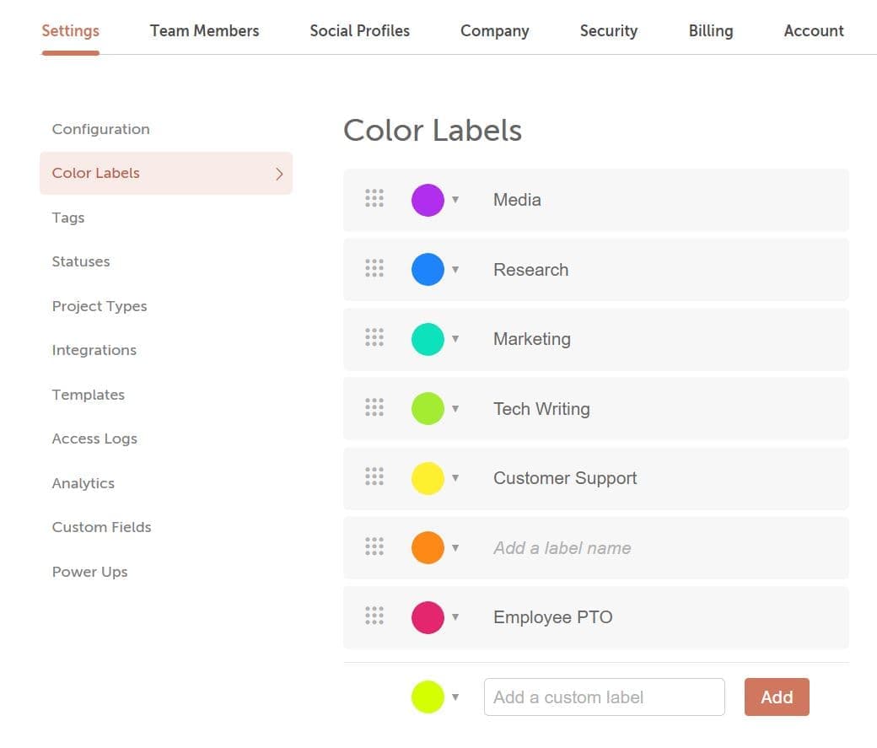Click the yellow swatch for Customer Support

click(x=428, y=478)
